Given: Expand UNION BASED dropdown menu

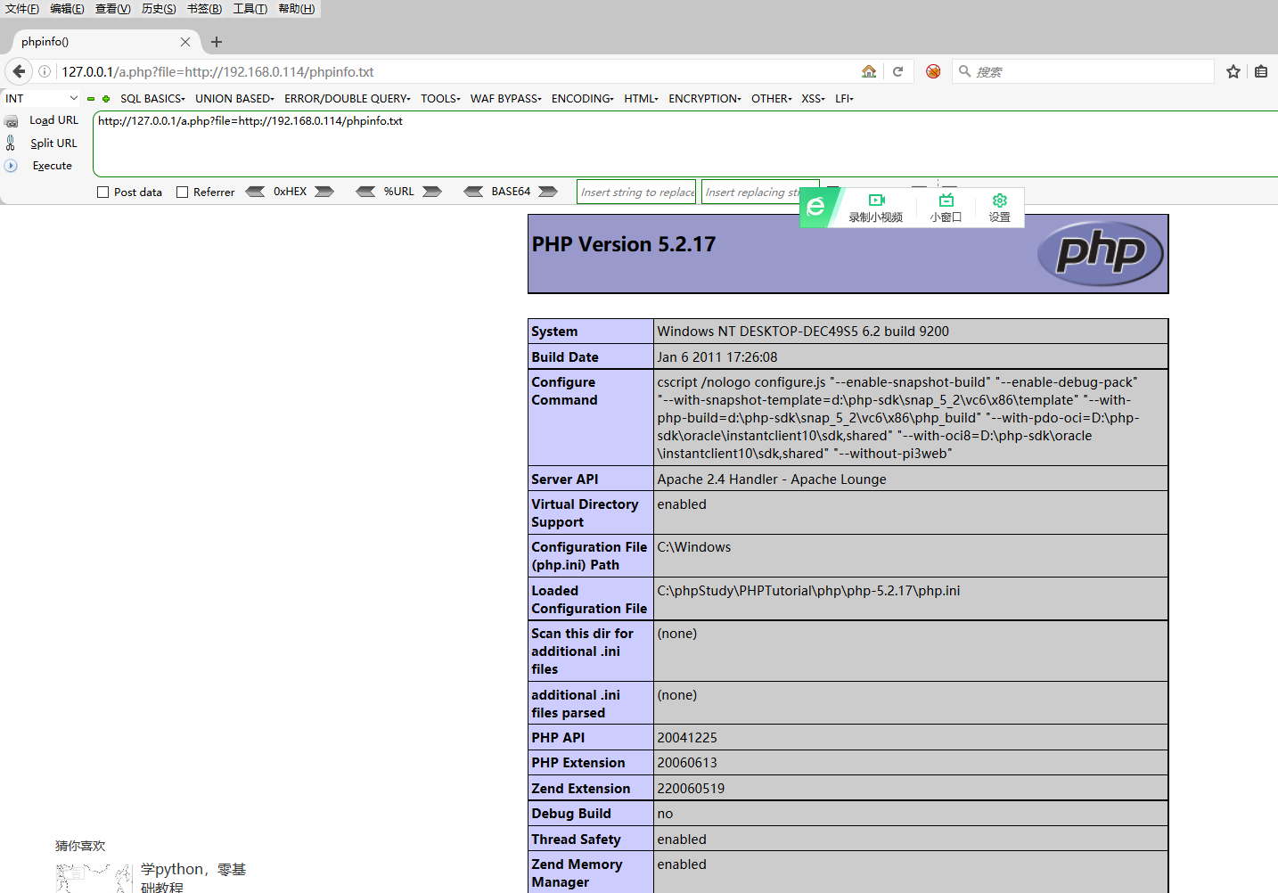Looking at the screenshot, I should (x=235, y=99).
